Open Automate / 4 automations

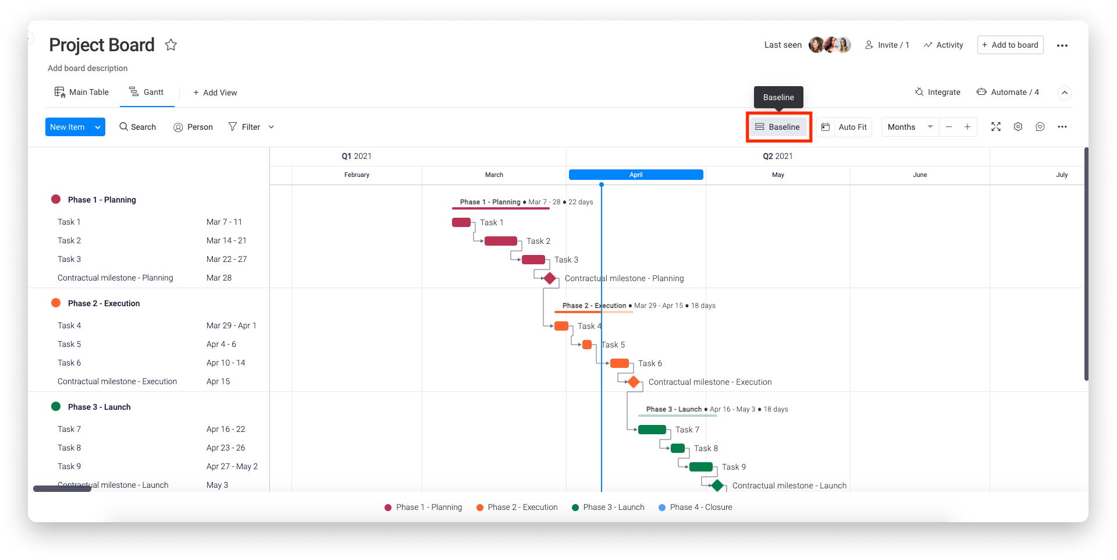click(x=1008, y=92)
